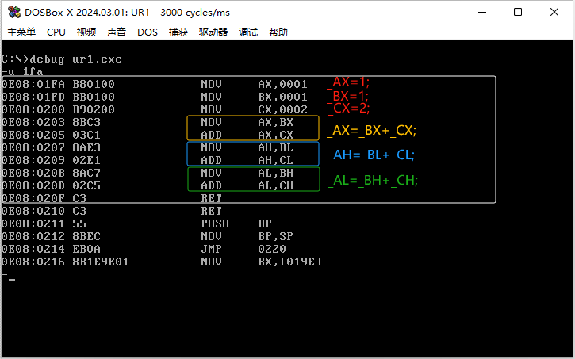The image size is (575, 359).
Task: Click the instruction 'ADD AL,CH'
Action: point(247,185)
